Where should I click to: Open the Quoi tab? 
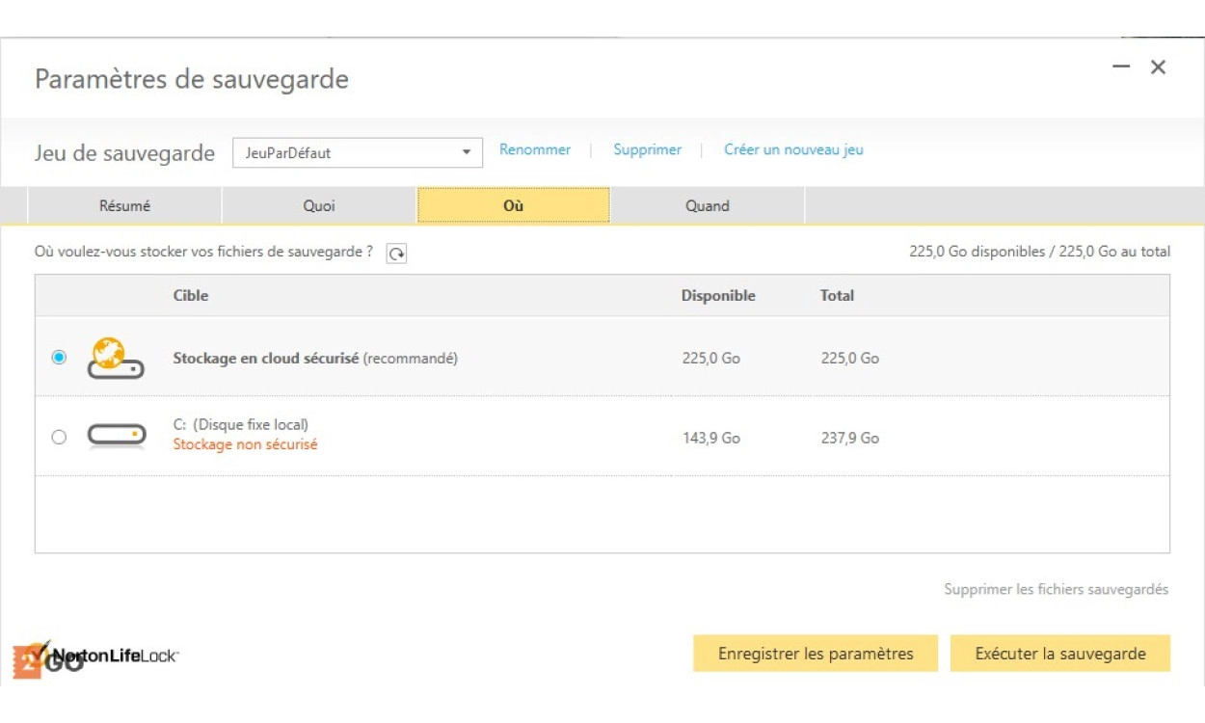[319, 205]
